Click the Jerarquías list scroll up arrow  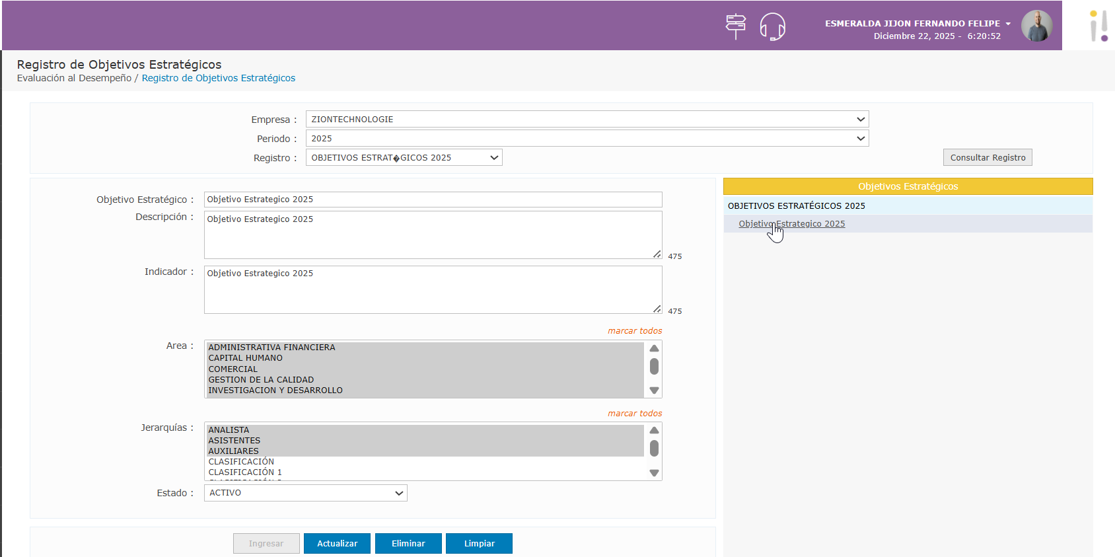654,430
